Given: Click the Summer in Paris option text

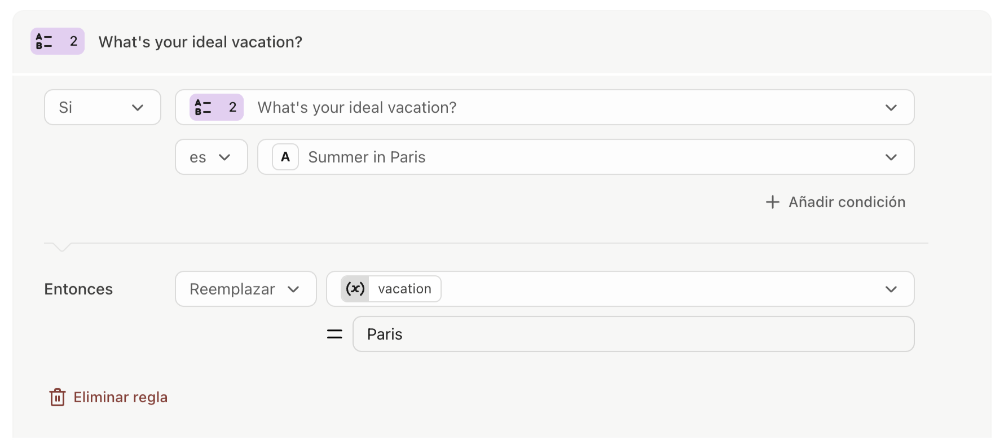Looking at the screenshot, I should (x=367, y=157).
